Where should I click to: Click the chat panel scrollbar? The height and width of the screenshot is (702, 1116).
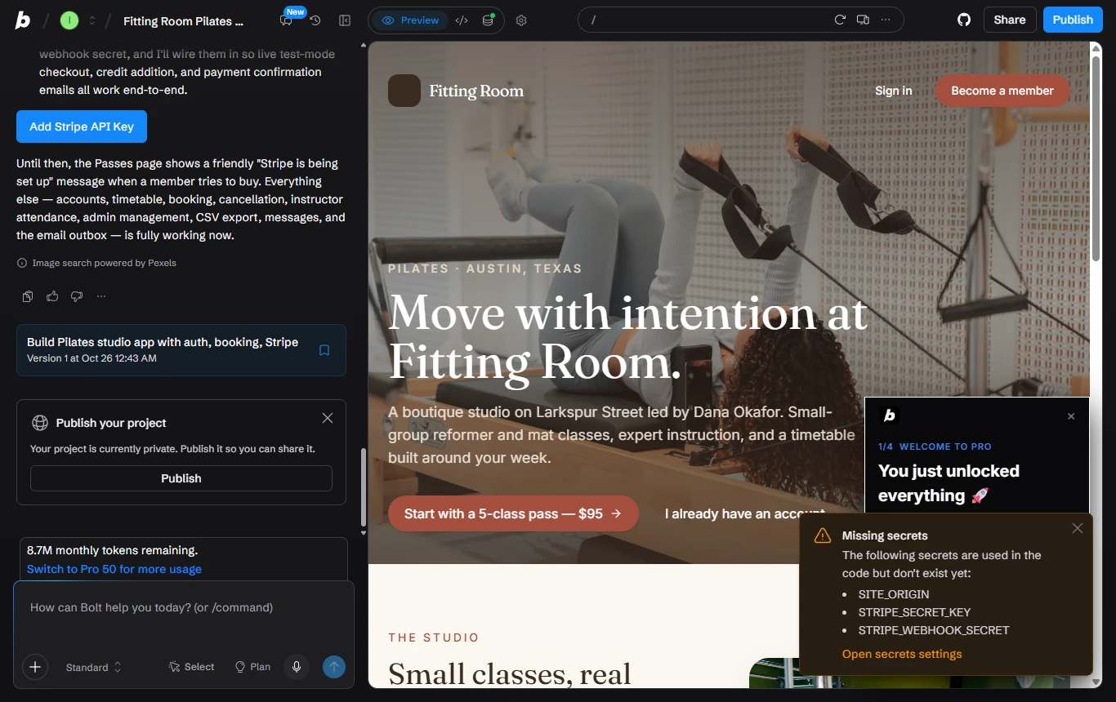pos(364,487)
